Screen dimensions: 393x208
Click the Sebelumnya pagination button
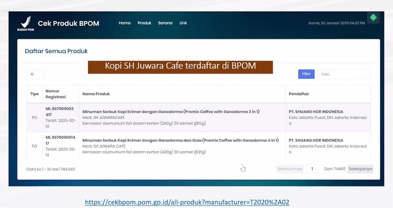tap(290, 169)
